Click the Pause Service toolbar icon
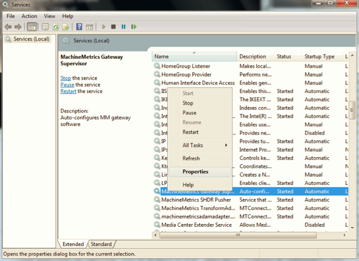The width and height of the screenshot is (359, 261). [x=123, y=27]
